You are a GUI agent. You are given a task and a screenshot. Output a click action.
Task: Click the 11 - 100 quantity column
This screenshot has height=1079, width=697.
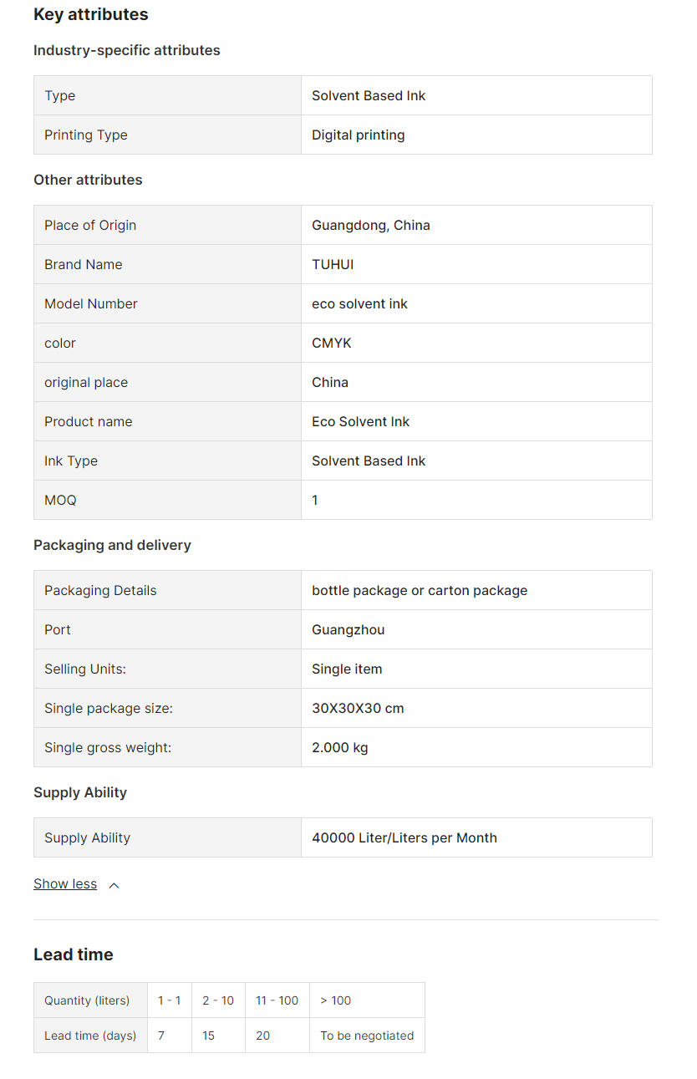coord(277,1000)
